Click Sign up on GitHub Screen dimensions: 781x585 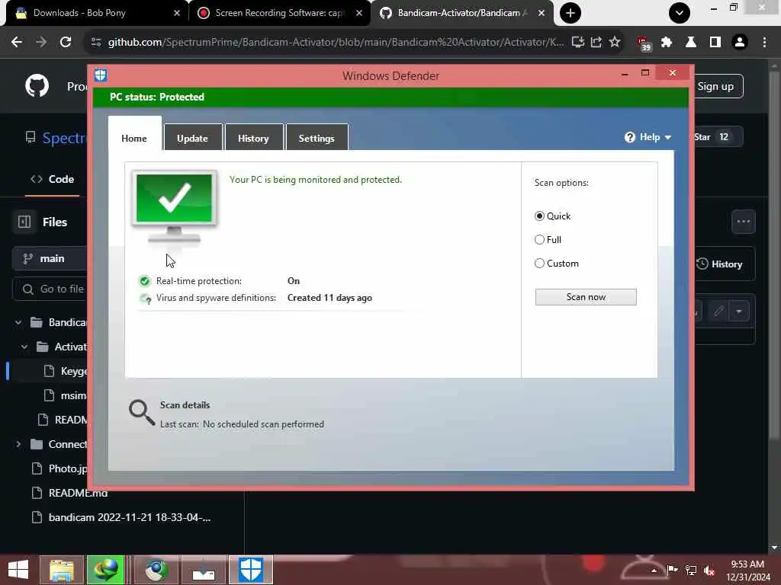coord(715,86)
